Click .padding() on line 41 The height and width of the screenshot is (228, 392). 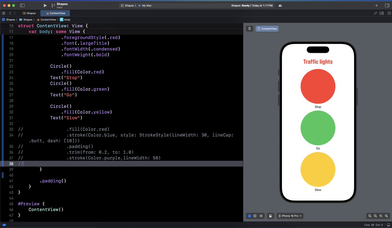coord(53,181)
